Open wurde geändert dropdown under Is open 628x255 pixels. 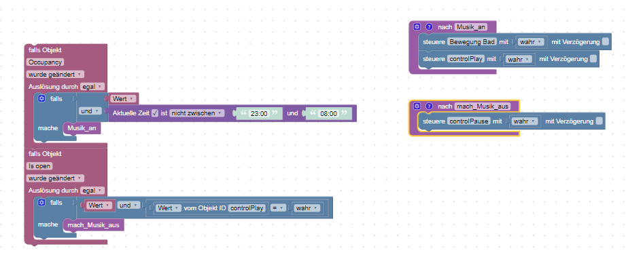coord(55,178)
